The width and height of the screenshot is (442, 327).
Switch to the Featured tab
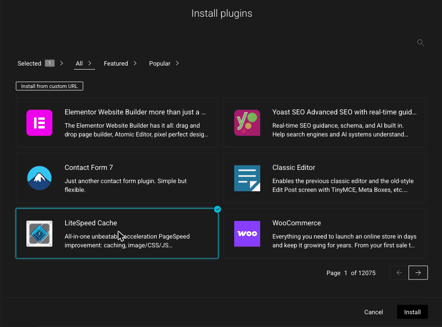tap(116, 63)
